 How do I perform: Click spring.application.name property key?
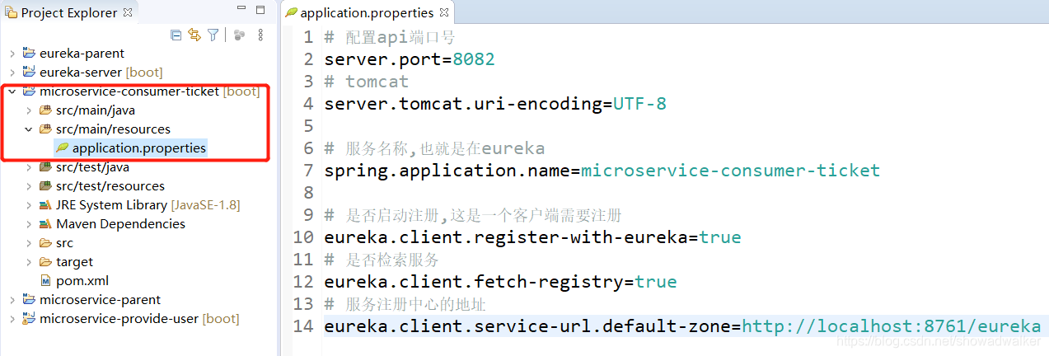447,171
